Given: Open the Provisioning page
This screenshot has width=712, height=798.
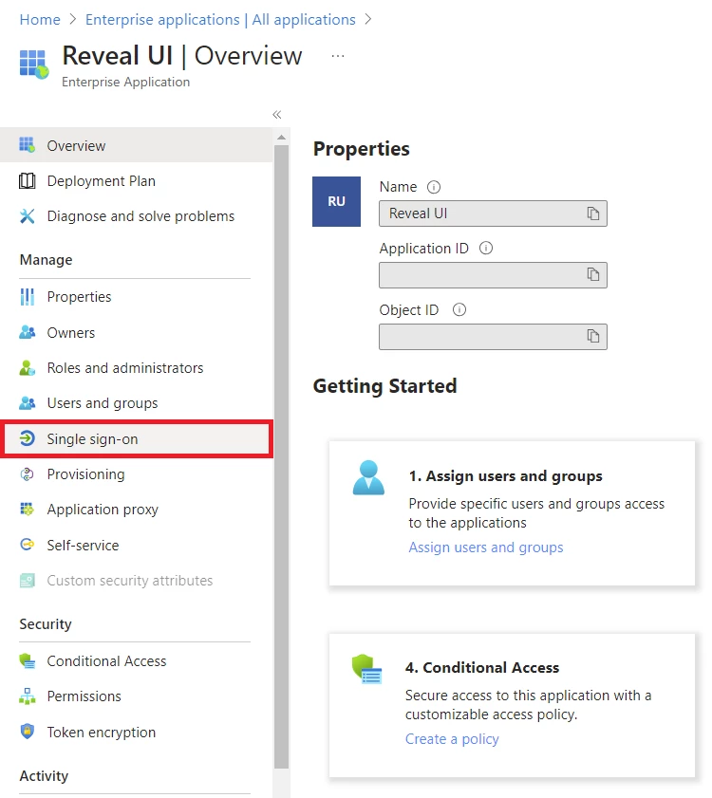Looking at the screenshot, I should pos(136,473).
